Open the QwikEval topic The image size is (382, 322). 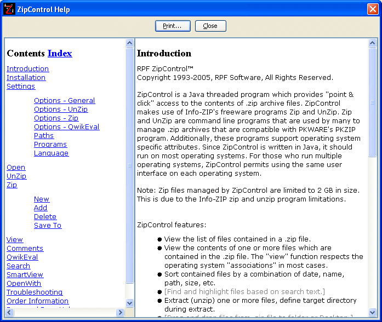coord(22,257)
